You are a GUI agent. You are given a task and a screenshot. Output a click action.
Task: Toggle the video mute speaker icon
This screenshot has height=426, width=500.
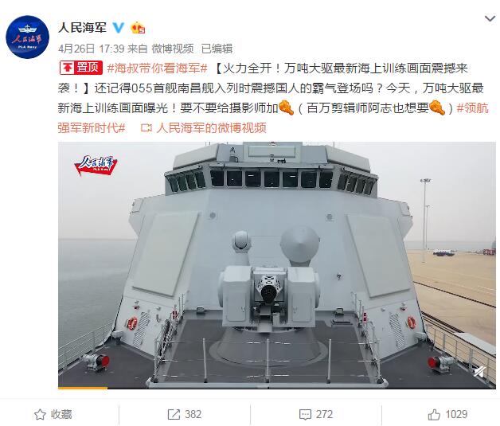pyautogui.click(x=479, y=372)
